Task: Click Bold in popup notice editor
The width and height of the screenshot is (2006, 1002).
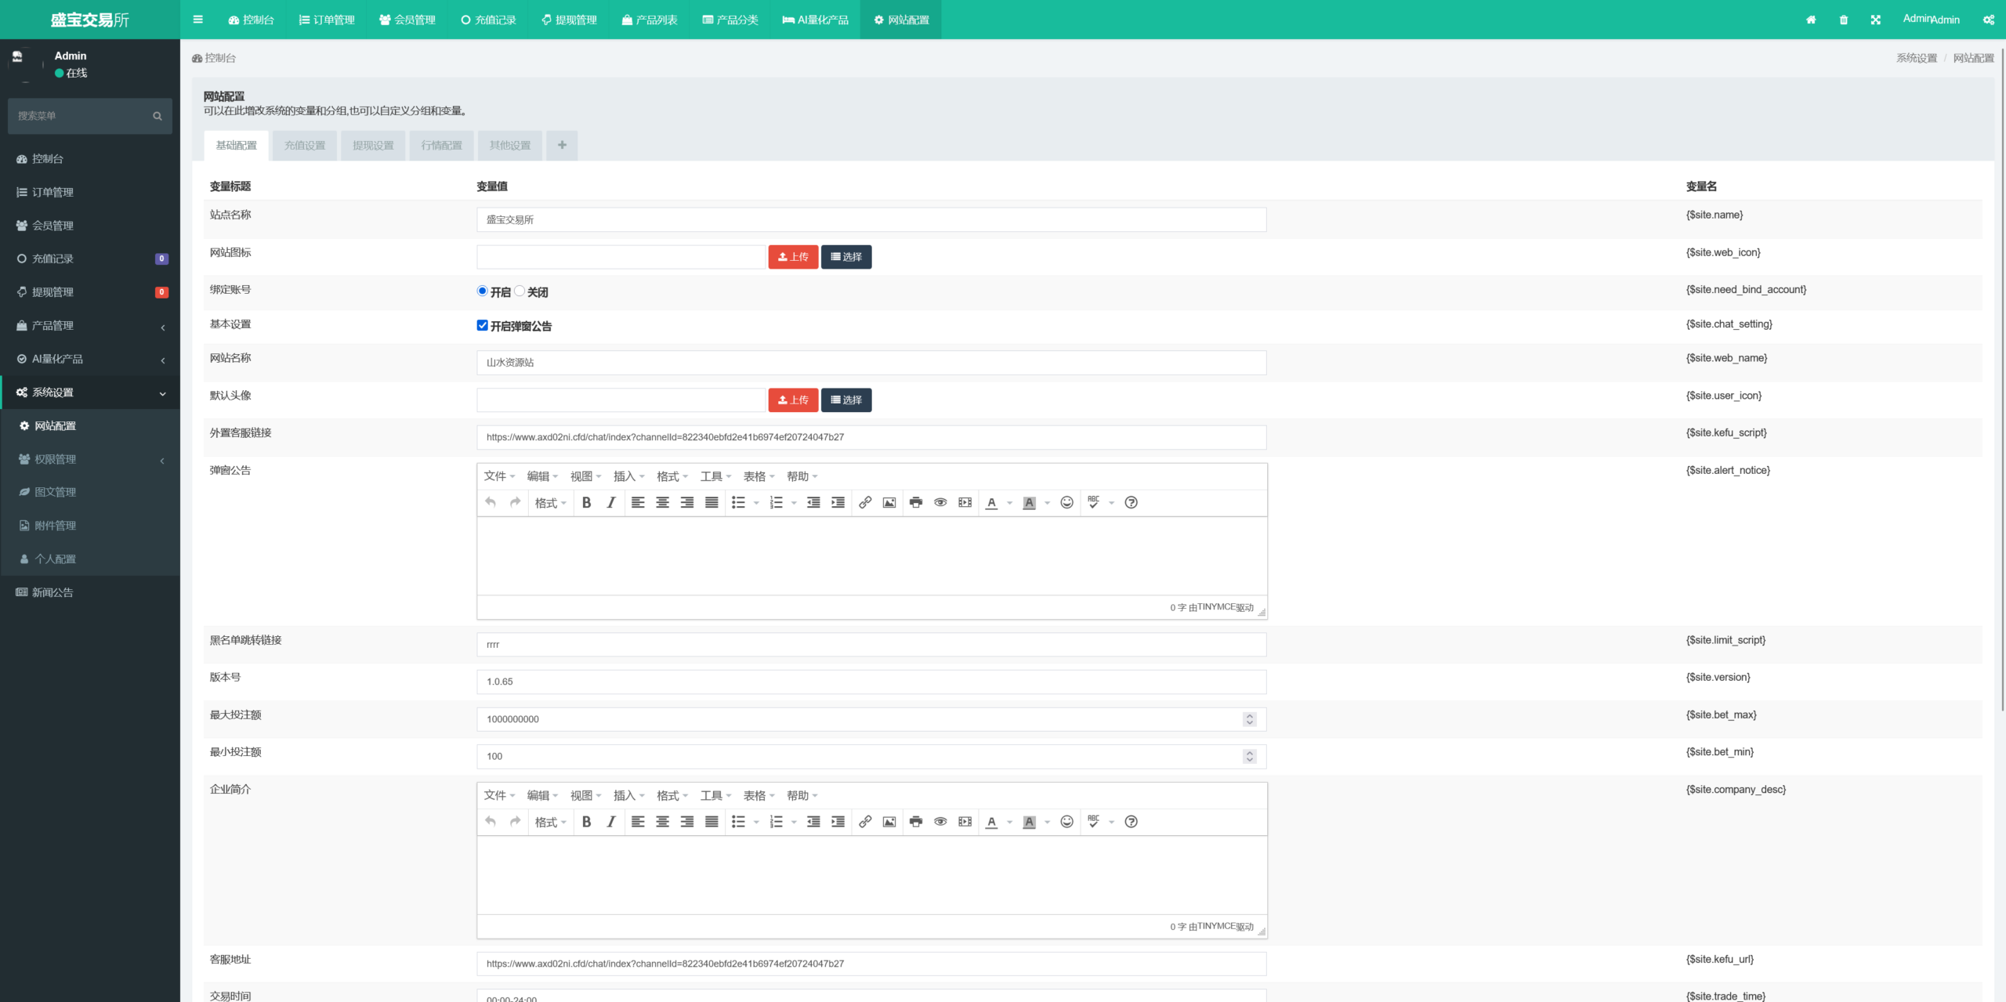Action: (x=586, y=503)
